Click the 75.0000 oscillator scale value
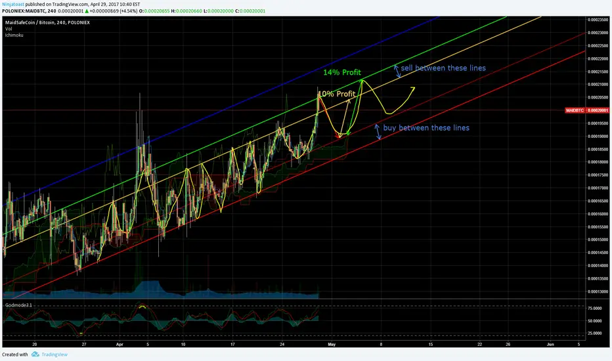Screen dimensions: 612x361 595,308
